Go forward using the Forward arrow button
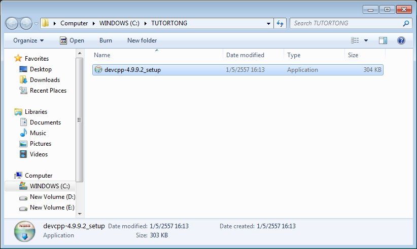 (26, 24)
